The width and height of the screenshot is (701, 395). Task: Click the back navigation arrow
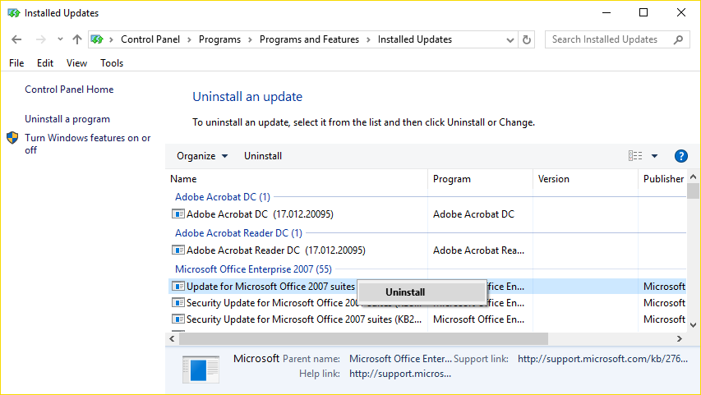click(16, 39)
